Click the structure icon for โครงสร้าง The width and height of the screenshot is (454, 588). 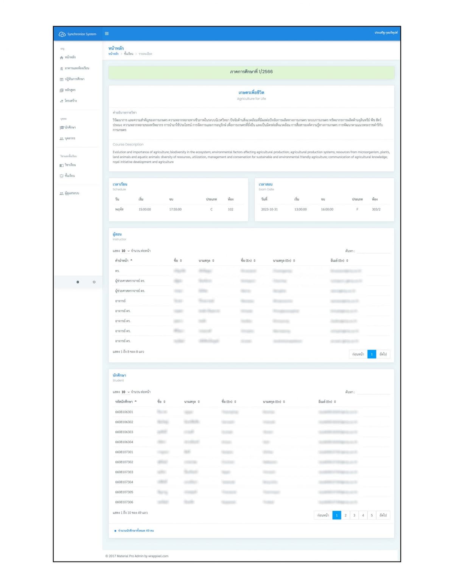click(x=62, y=101)
